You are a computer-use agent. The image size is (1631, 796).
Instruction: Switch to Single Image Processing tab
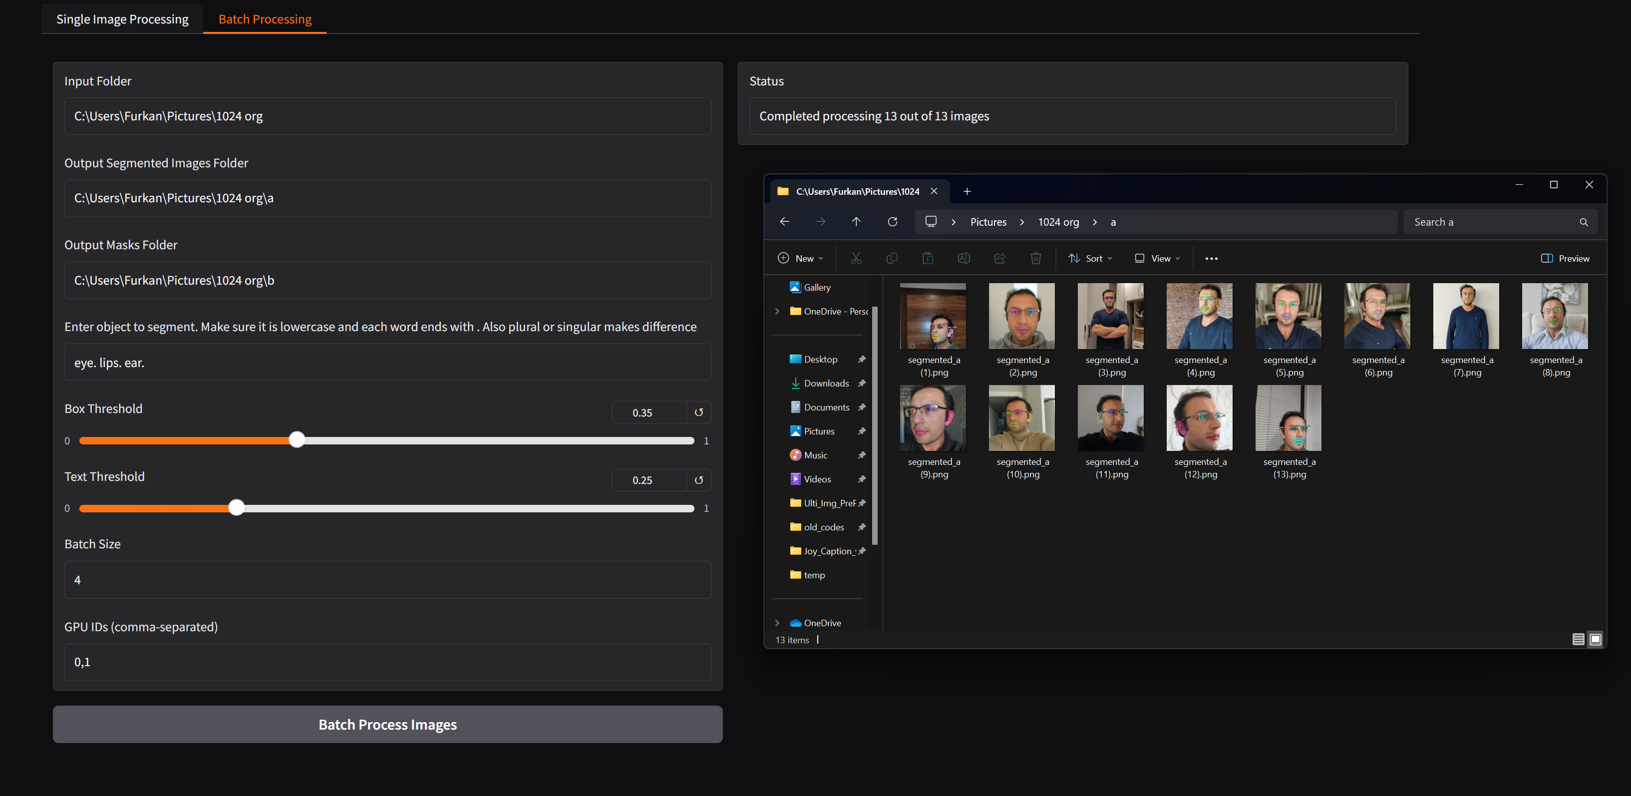[x=122, y=19]
